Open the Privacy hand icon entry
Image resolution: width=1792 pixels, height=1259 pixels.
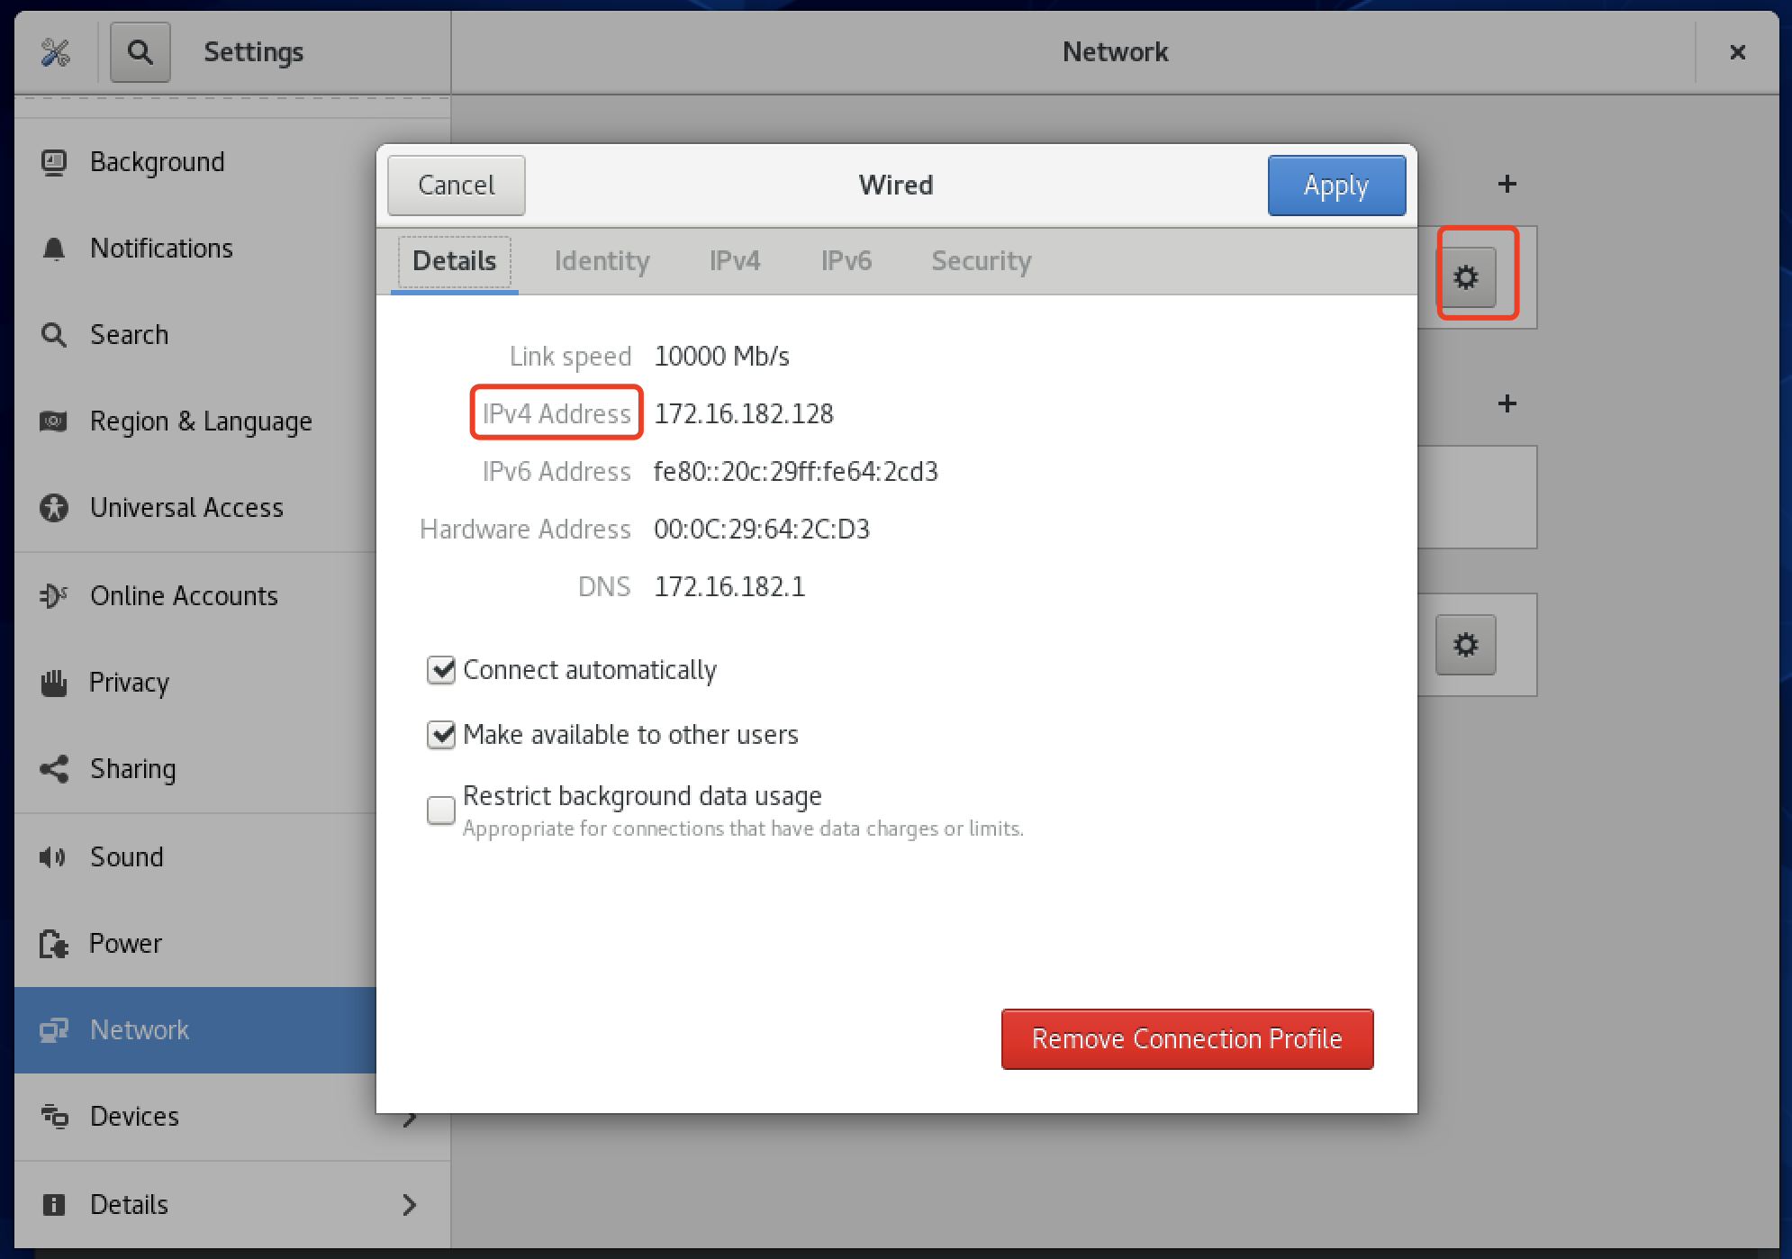point(54,683)
